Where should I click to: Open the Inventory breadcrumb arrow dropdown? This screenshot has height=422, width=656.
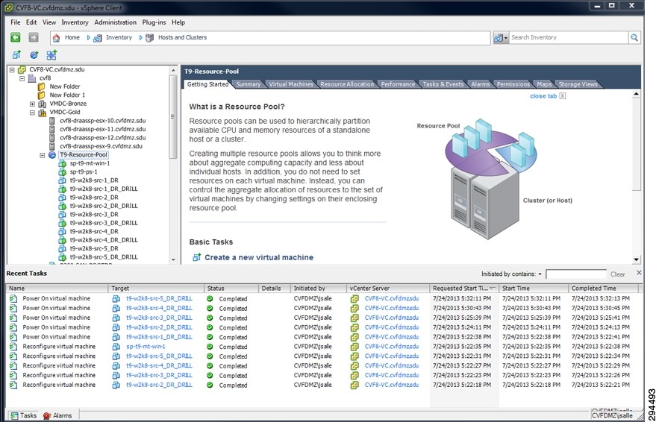pyautogui.click(x=140, y=37)
